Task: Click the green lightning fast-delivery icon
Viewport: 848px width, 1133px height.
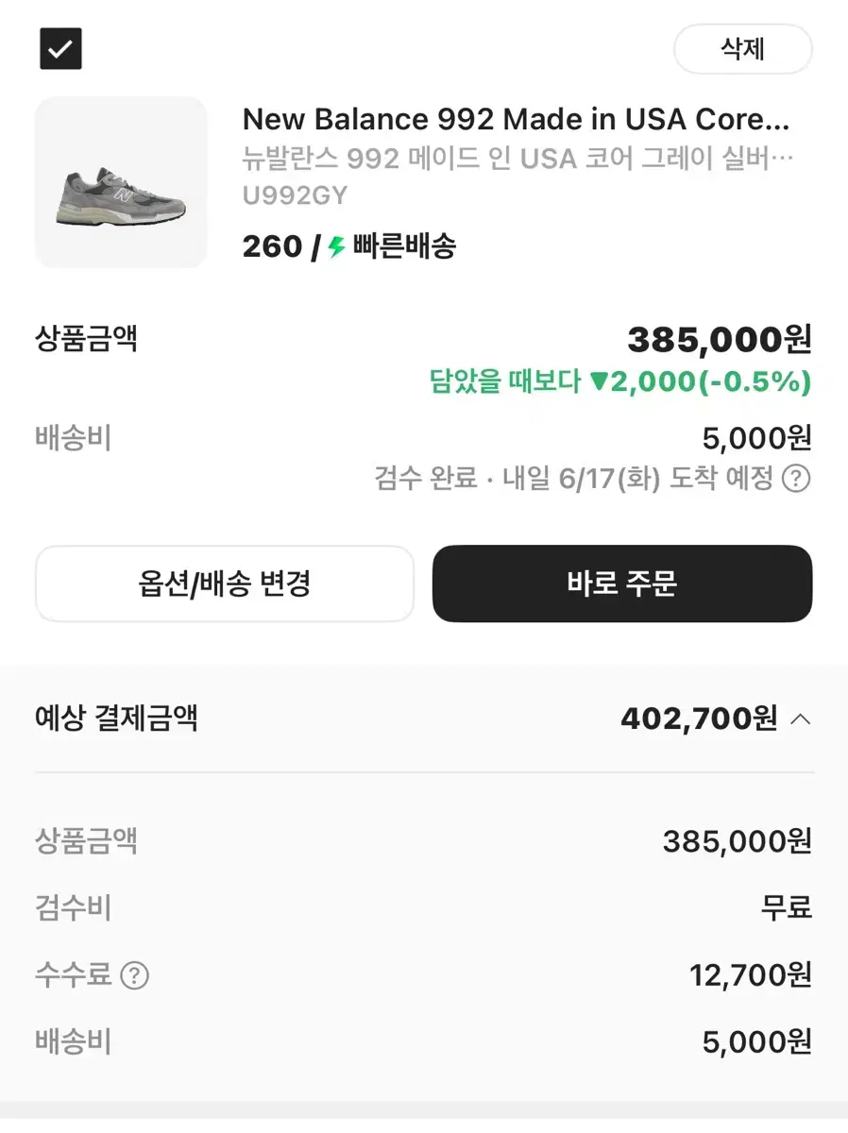Action: pos(337,247)
